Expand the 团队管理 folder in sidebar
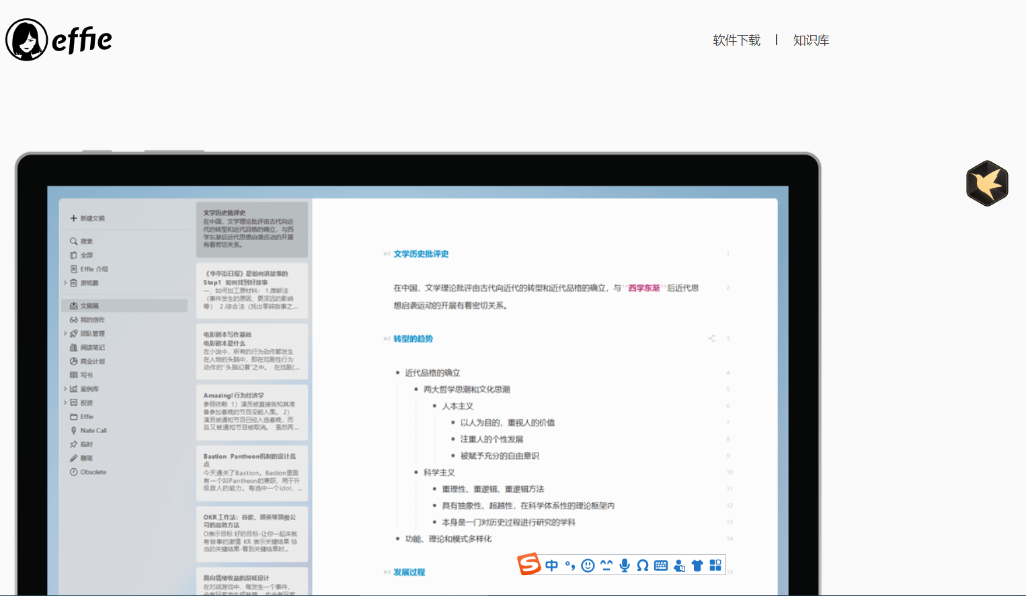The image size is (1026, 596). pyautogui.click(x=65, y=334)
